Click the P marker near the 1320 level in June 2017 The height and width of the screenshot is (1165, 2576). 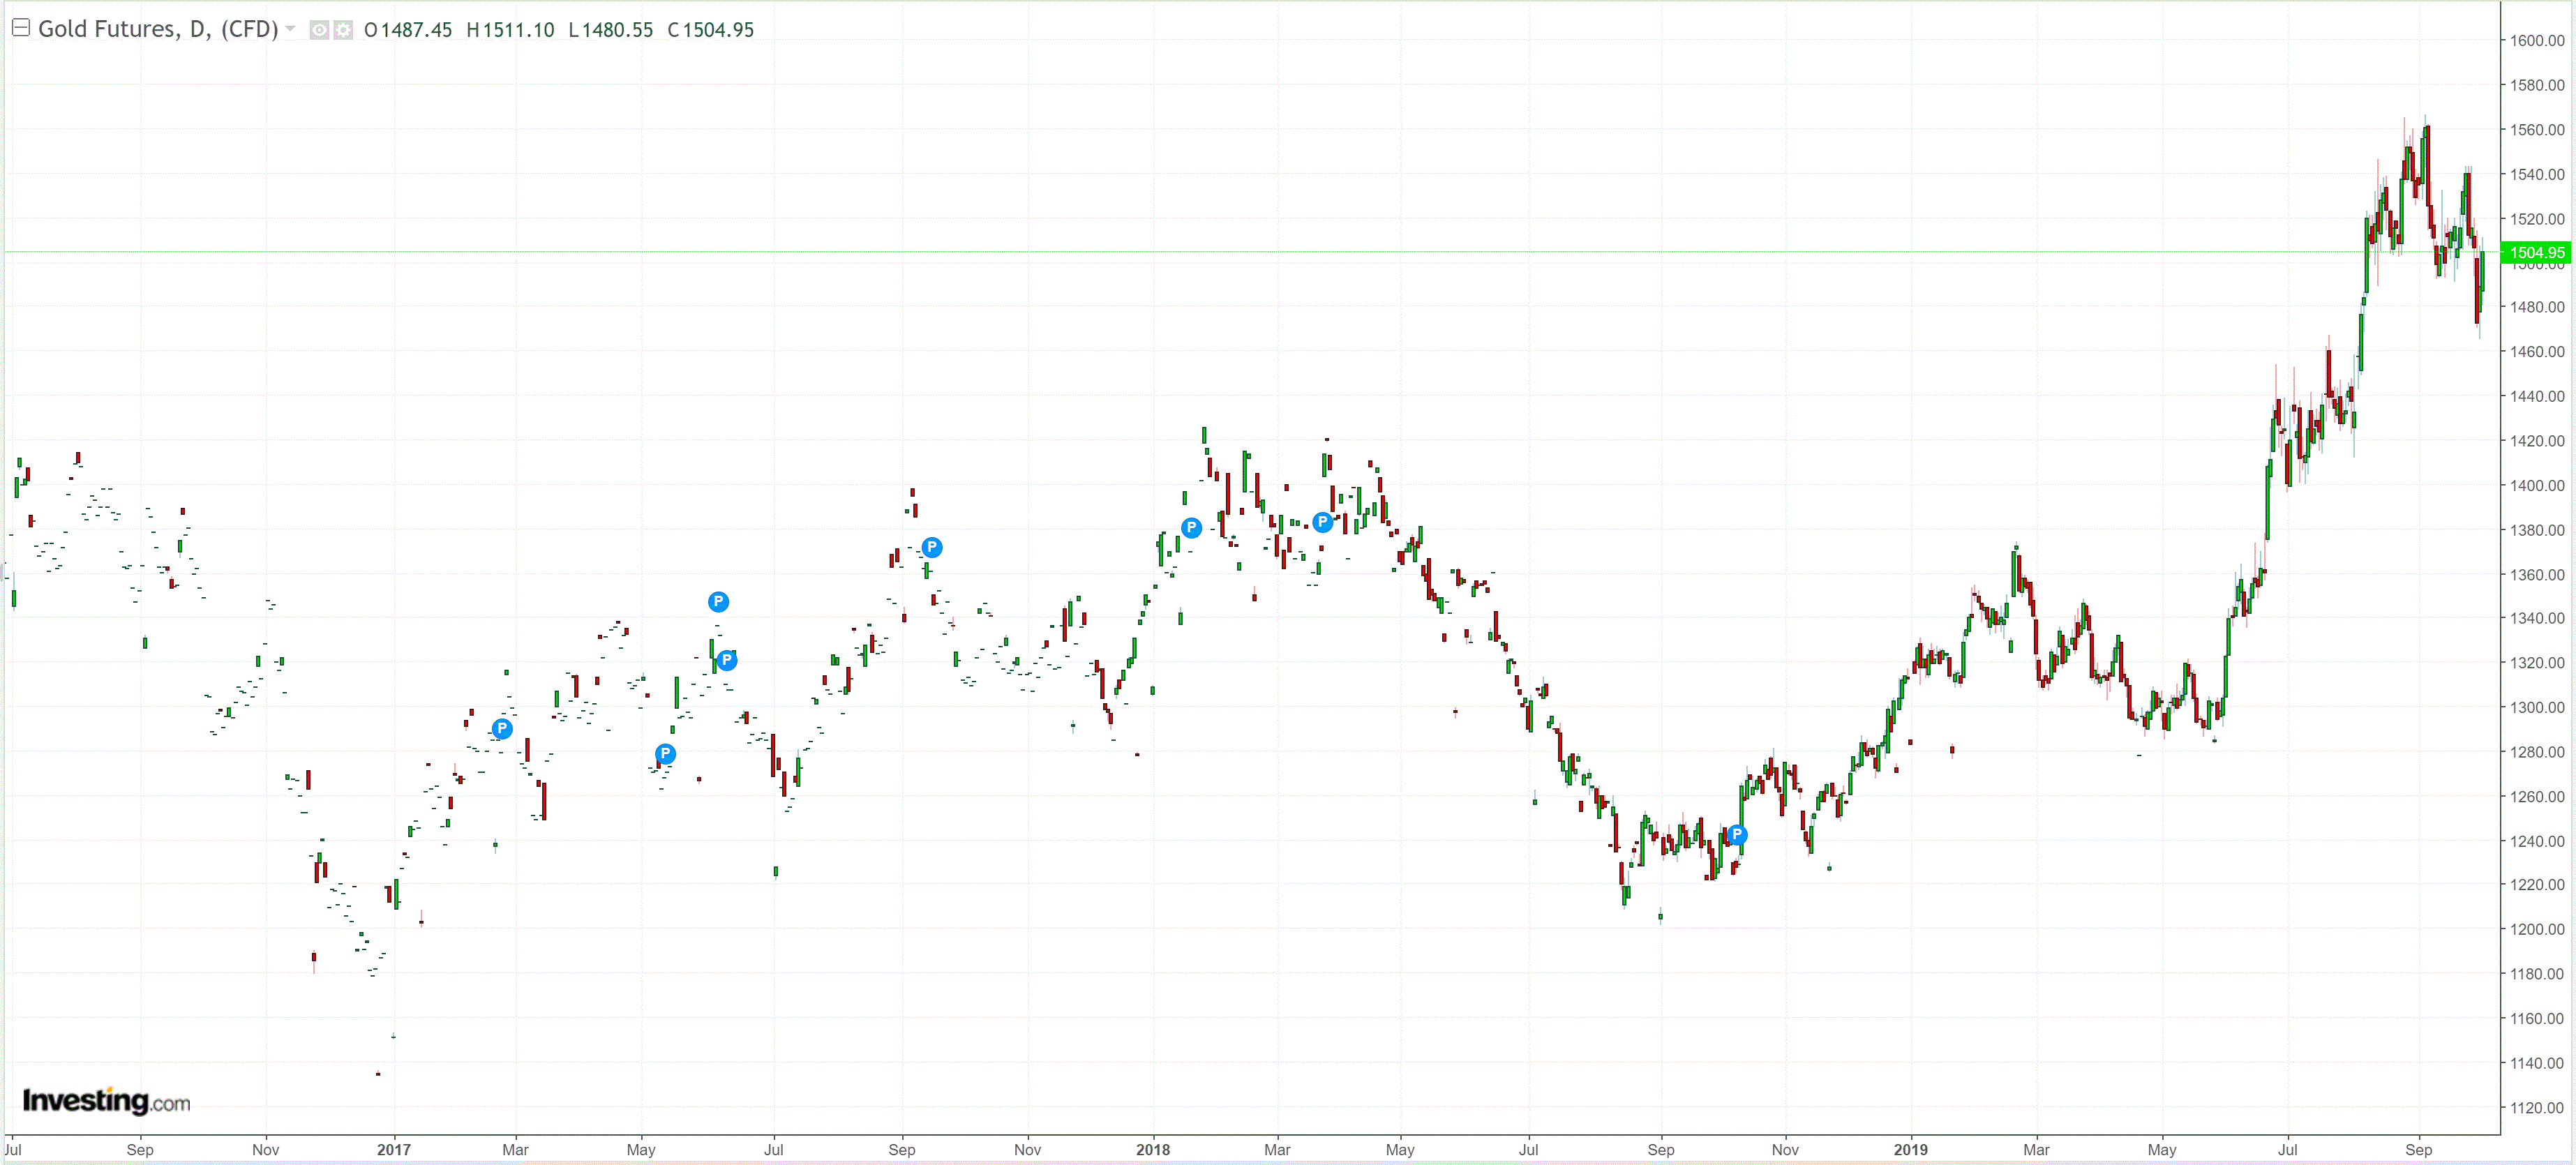727,660
